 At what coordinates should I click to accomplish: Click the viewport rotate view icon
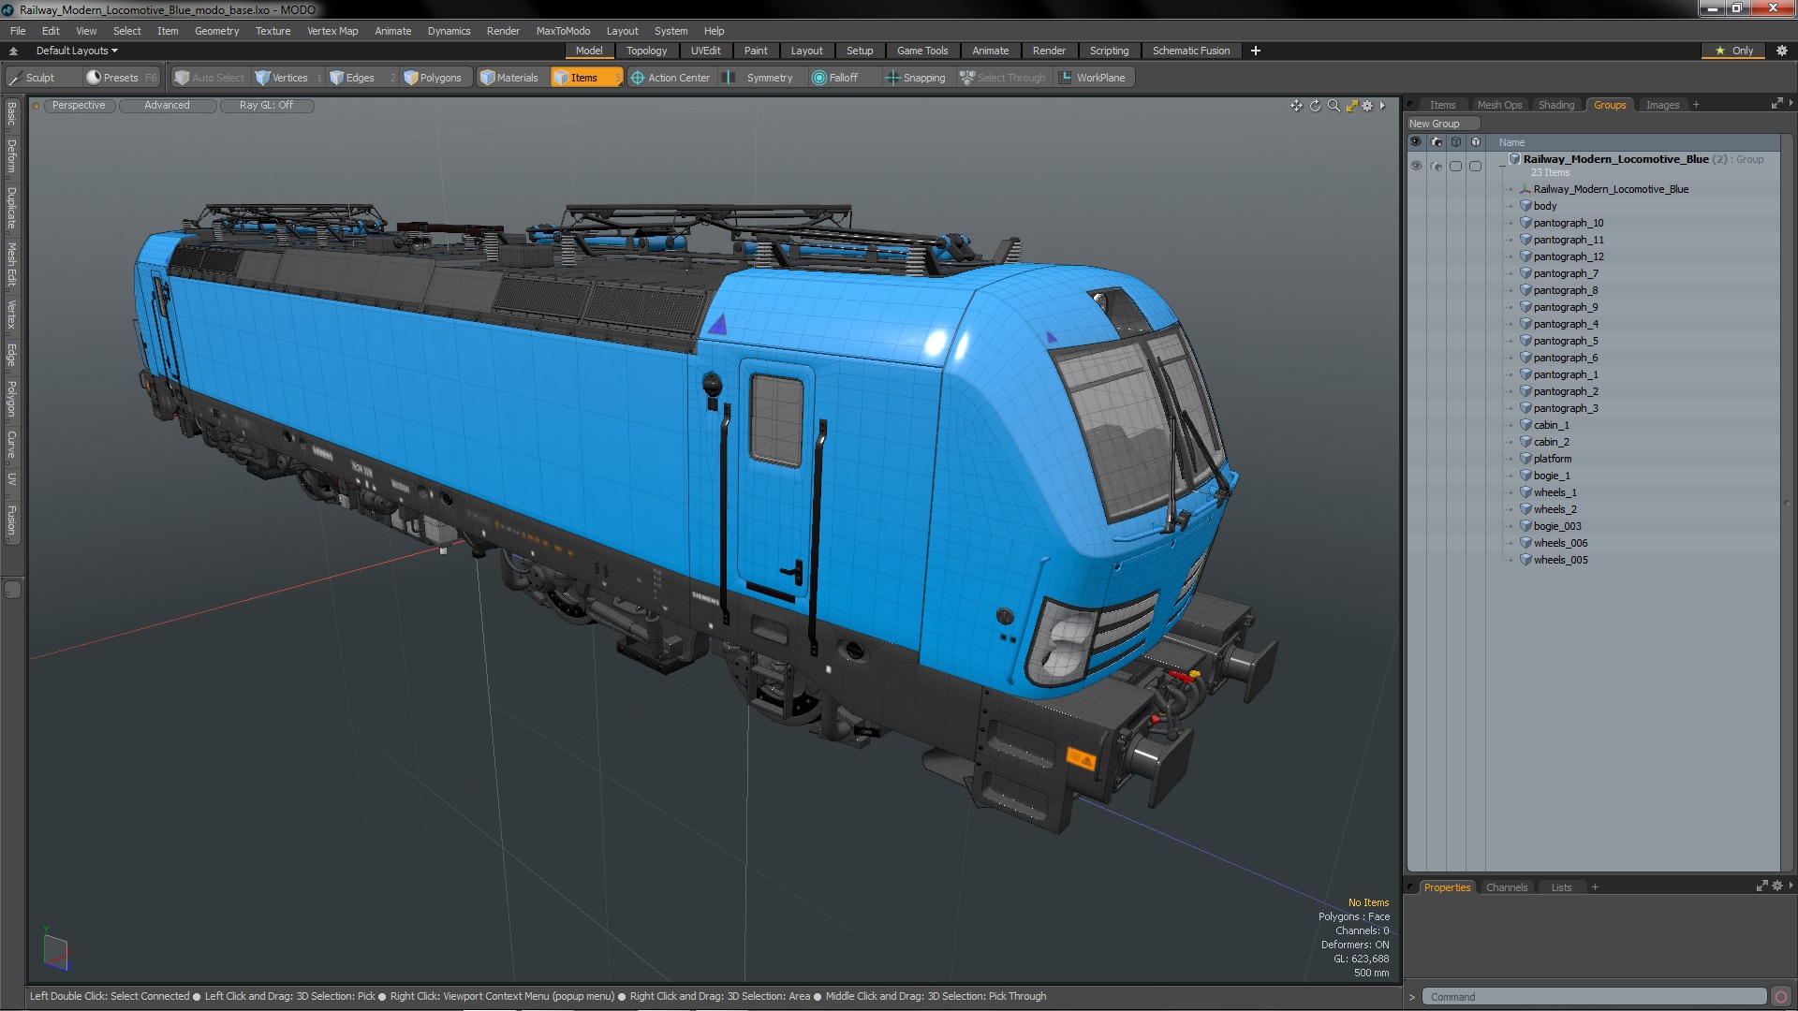tap(1315, 106)
